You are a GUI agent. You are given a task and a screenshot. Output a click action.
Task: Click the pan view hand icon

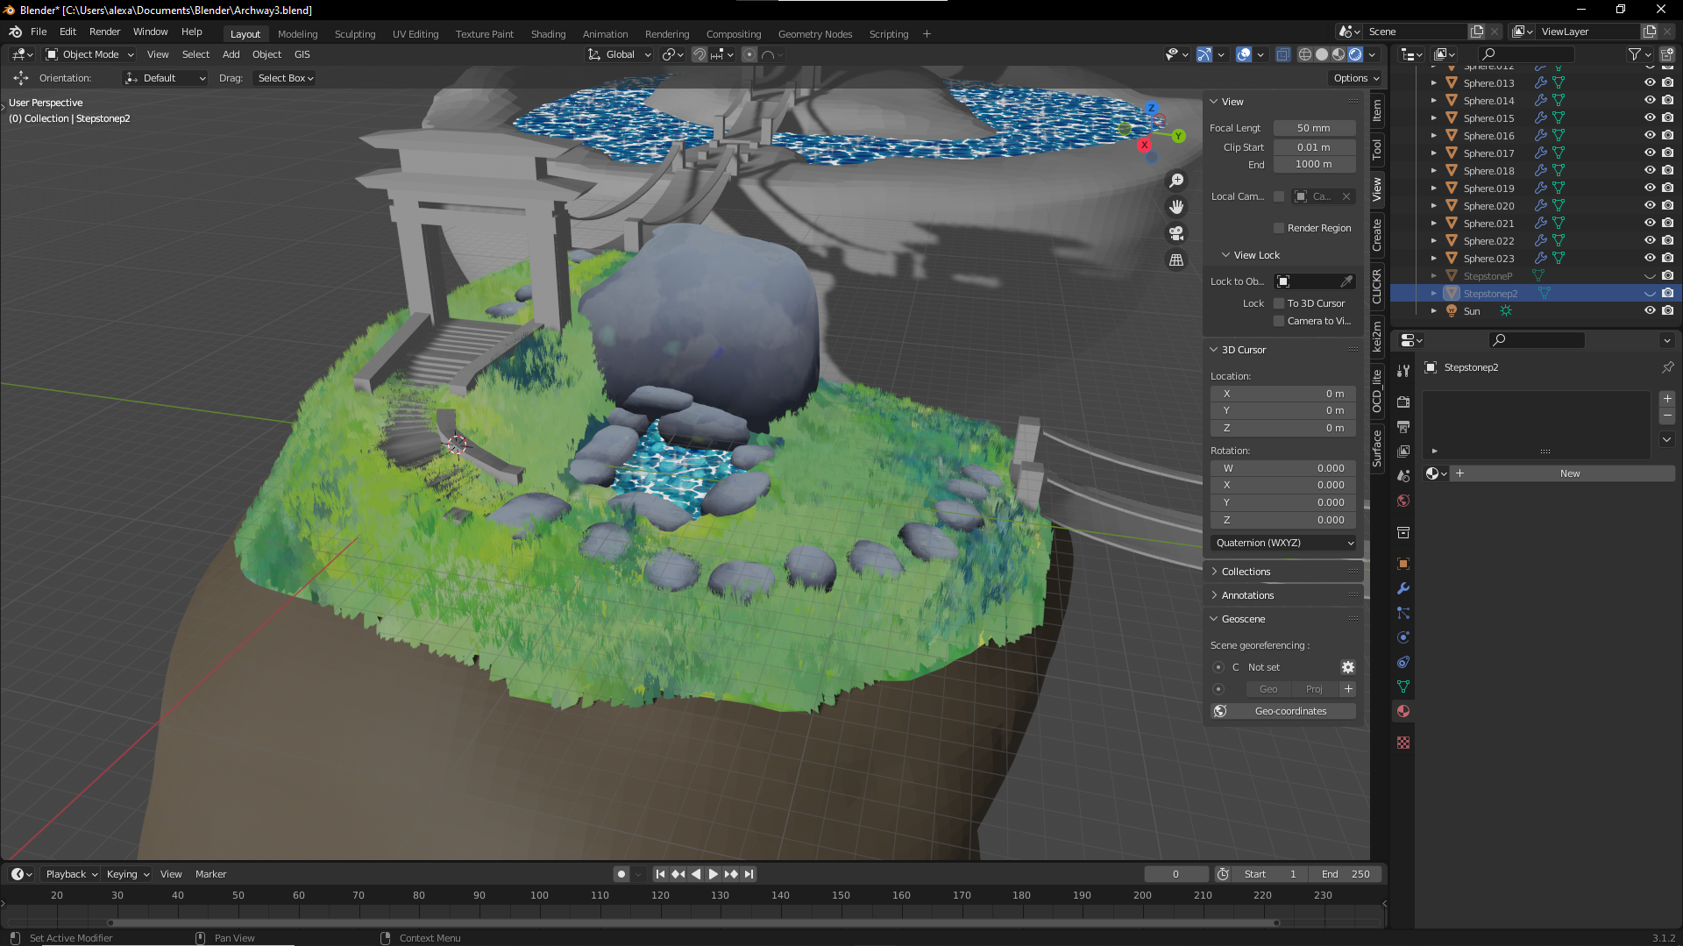pos(1176,207)
